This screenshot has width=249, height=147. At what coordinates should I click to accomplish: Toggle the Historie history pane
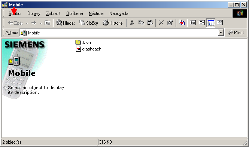click(x=113, y=23)
